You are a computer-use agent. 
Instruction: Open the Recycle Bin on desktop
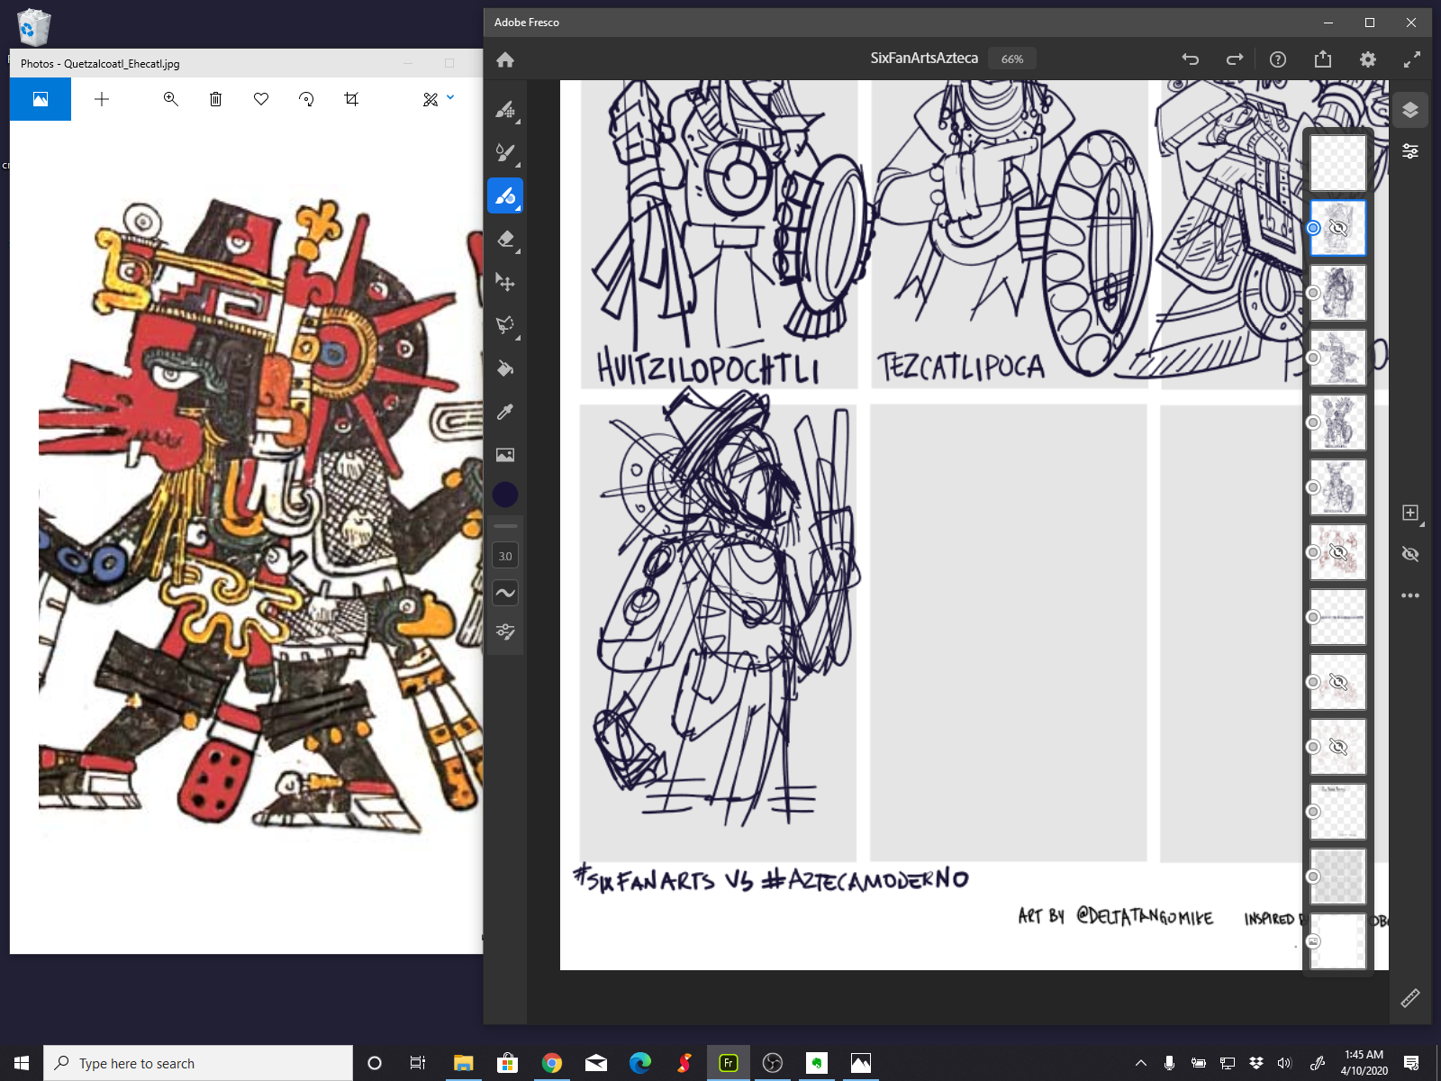33,27
